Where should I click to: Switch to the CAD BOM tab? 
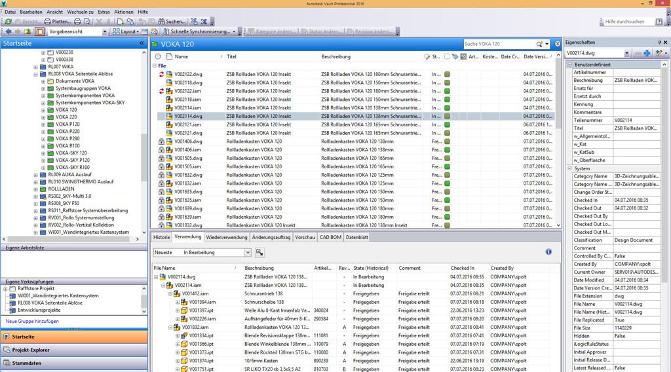click(x=330, y=236)
